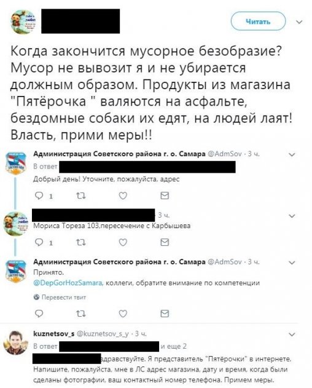Like the 'Принято' tweet from Администрация
The height and width of the screenshot is (388, 312).
coord(123,314)
